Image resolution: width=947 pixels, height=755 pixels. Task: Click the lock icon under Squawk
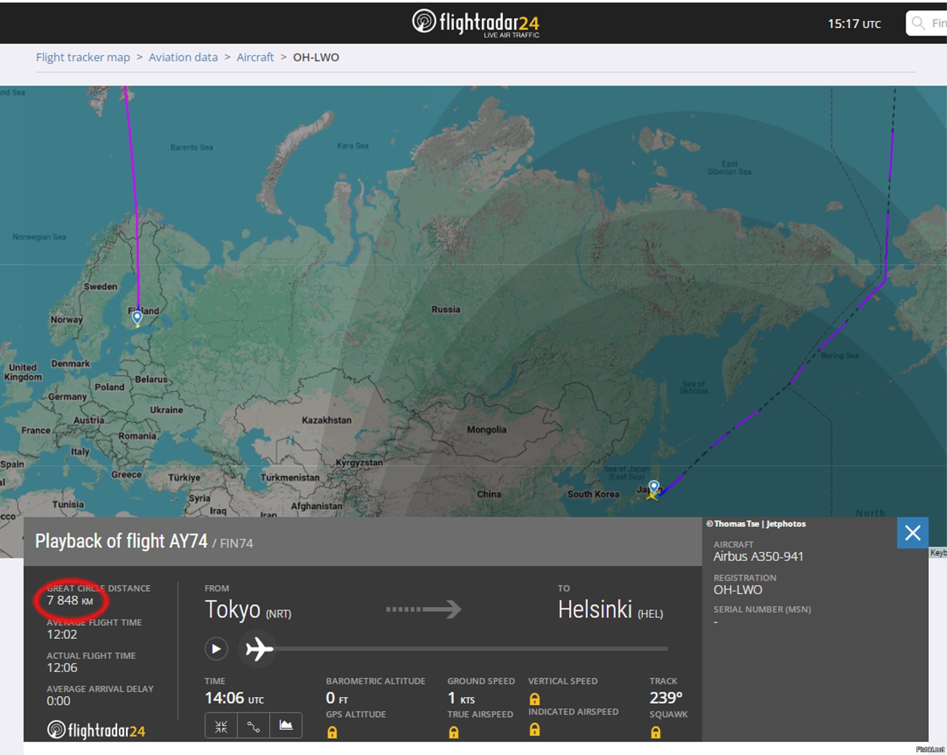656,732
